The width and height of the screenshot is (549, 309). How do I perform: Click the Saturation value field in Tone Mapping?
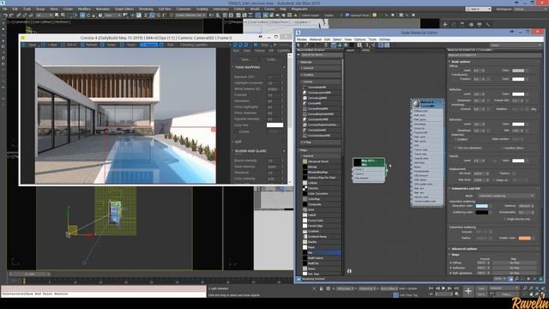tap(274, 101)
